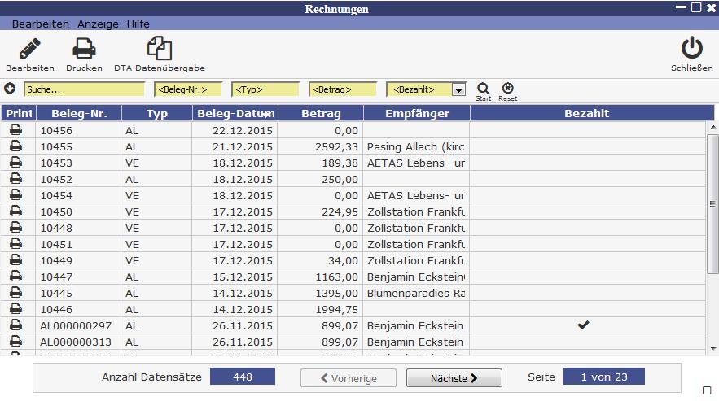719x401 pixels.
Task: Print invoice AL000000297 via its printer icon
Action: tap(16, 325)
